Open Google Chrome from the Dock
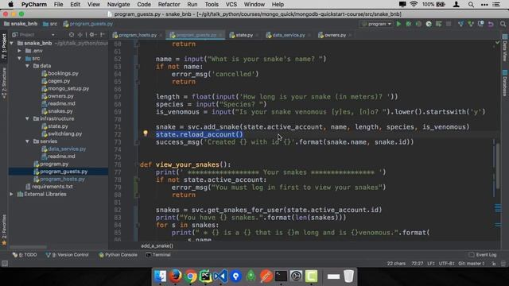Screen dimensions: 509x286 (x=191, y=276)
